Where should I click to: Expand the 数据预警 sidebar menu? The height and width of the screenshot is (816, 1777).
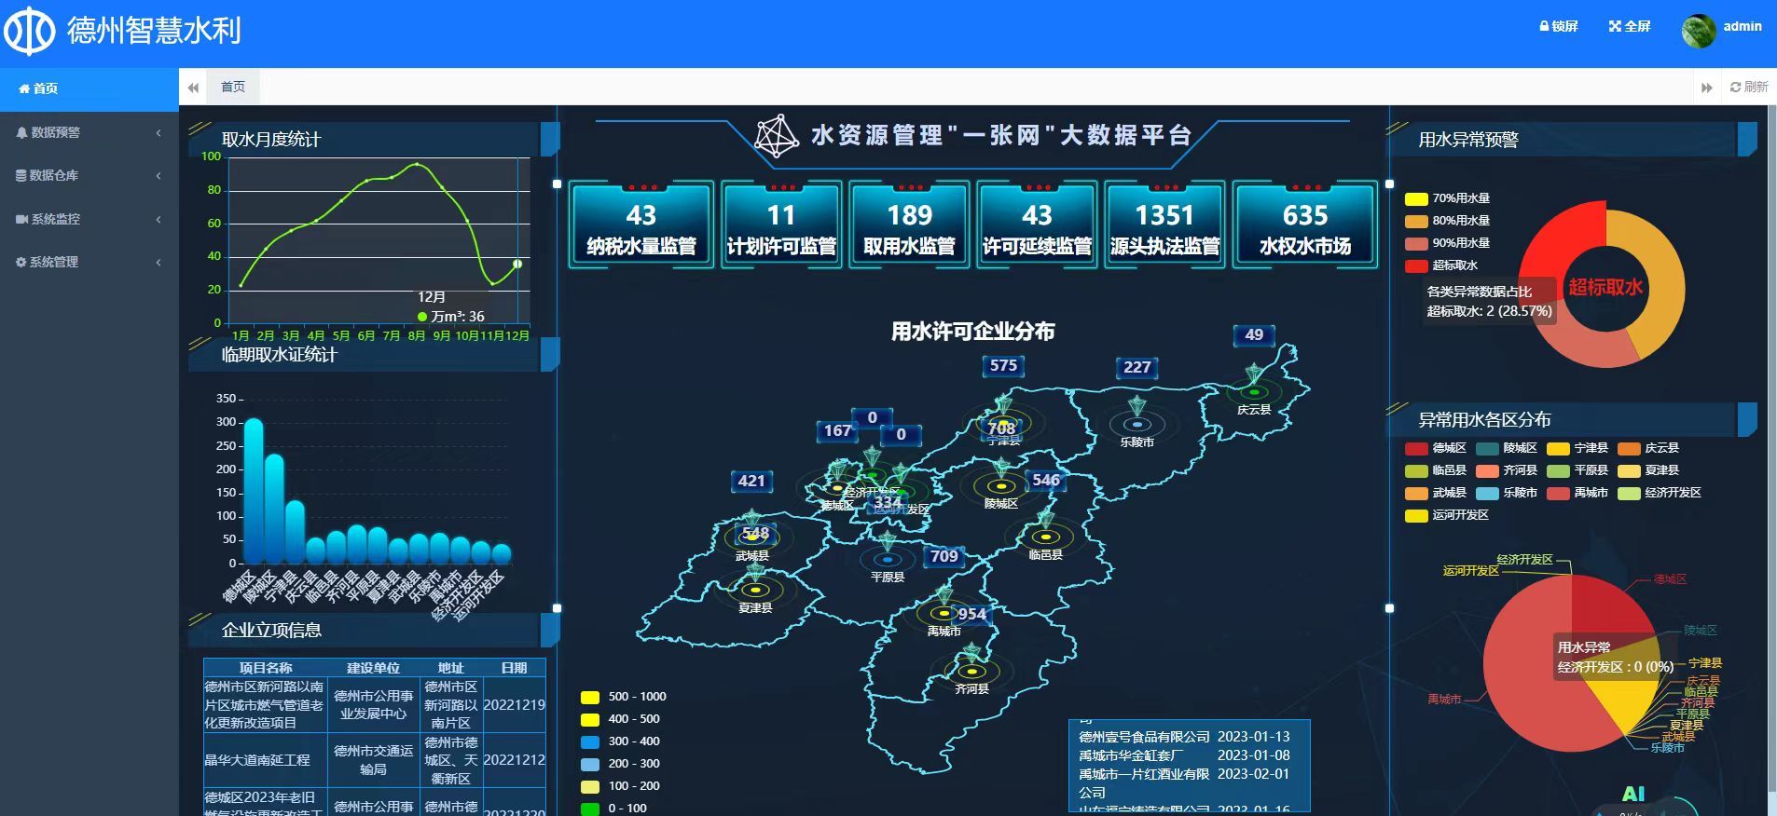click(90, 132)
